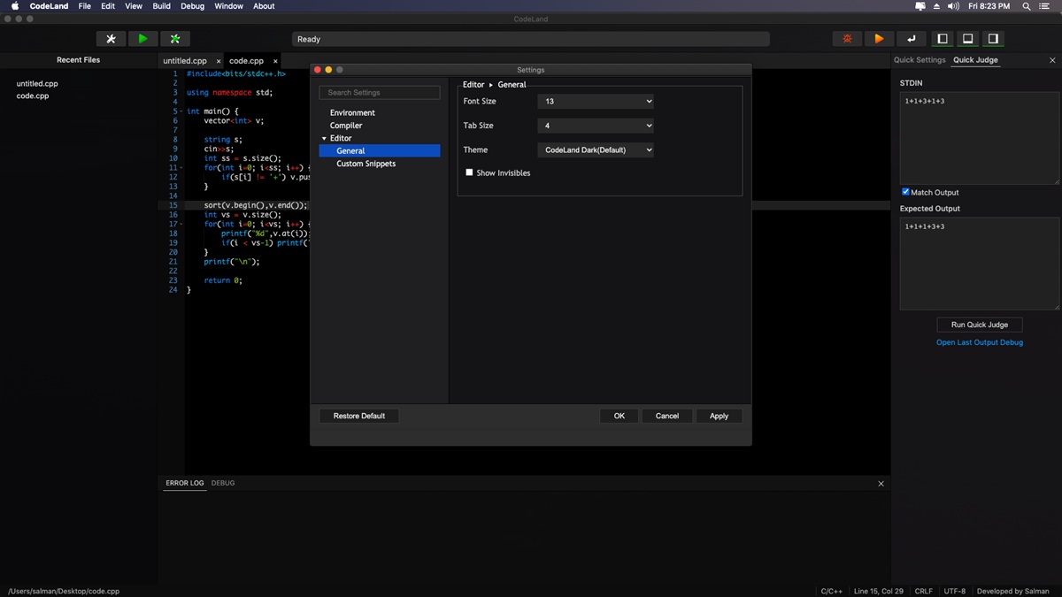This screenshot has width=1062, height=597.
Task: Open the View menu
Action: click(134, 6)
